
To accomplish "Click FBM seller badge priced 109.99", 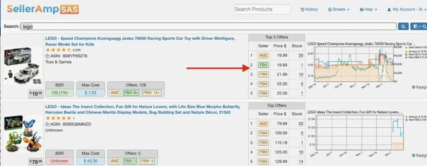I will [264, 133].
